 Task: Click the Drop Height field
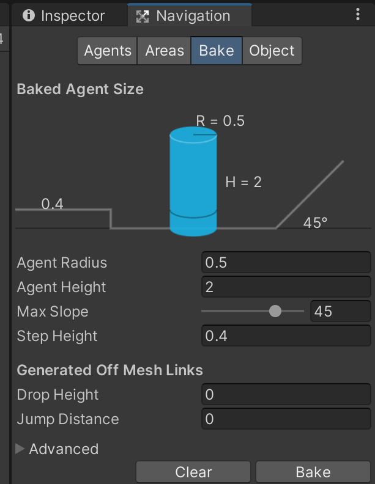click(x=286, y=394)
